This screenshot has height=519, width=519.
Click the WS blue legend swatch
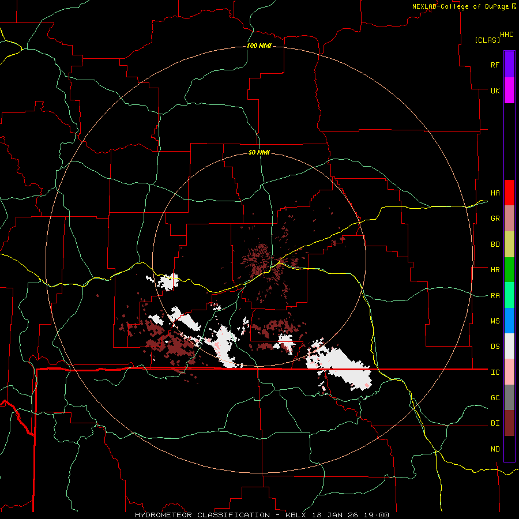click(509, 321)
